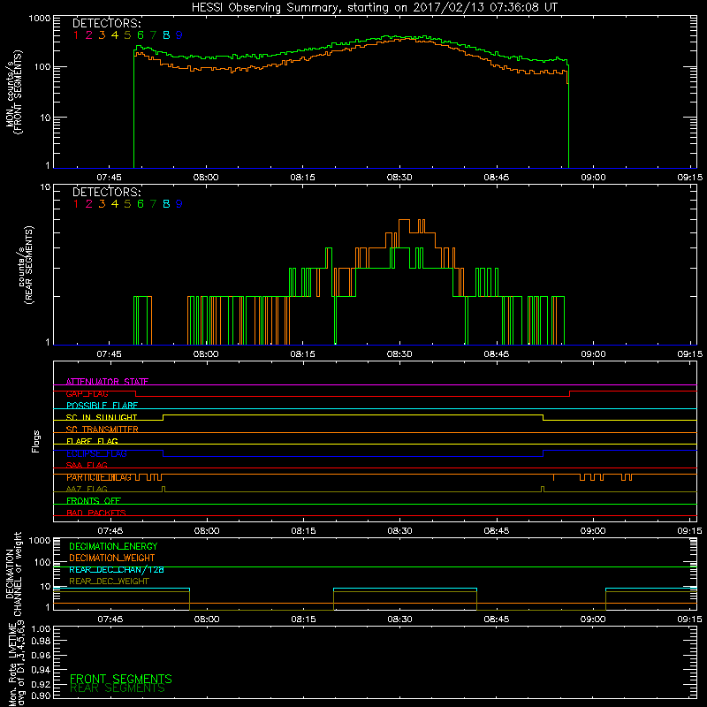Viewport: 707px width, 707px height.
Task: Click the FRONT SEGMENTS livetime legend label
Action: [x=121, y=679]
